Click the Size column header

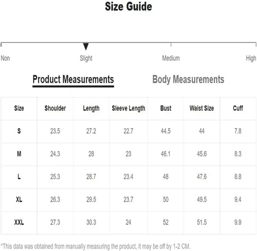[19, 108]
